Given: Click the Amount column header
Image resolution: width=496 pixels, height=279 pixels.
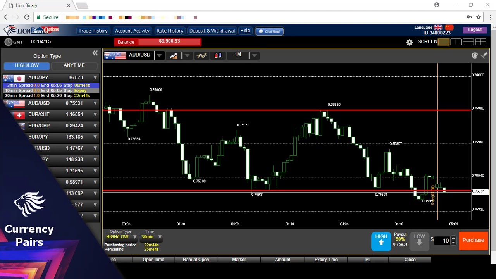Looking at the screenshot, I should [282, 260].
